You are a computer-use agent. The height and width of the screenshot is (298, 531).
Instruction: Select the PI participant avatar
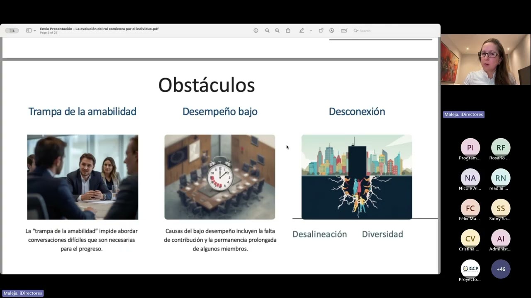[470, 147]
